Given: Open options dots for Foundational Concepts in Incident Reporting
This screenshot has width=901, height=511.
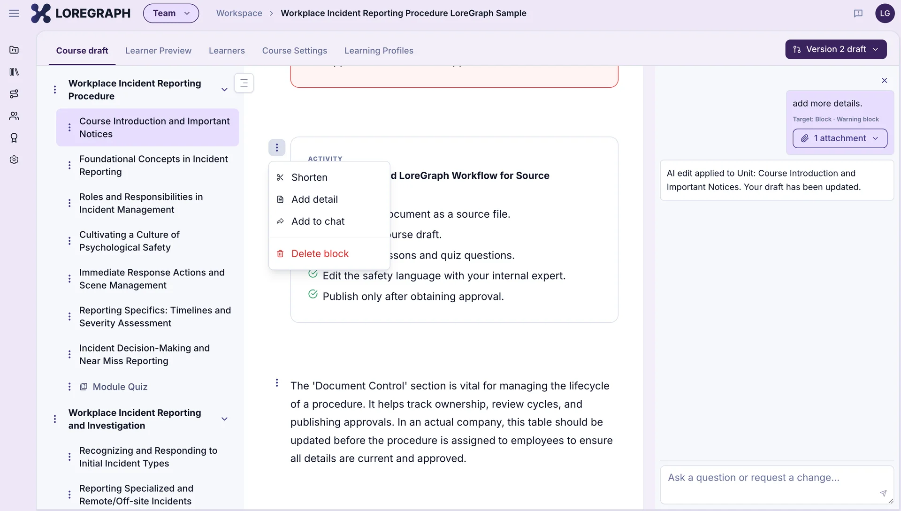Looking at the screenshot, I should (69, 165).
